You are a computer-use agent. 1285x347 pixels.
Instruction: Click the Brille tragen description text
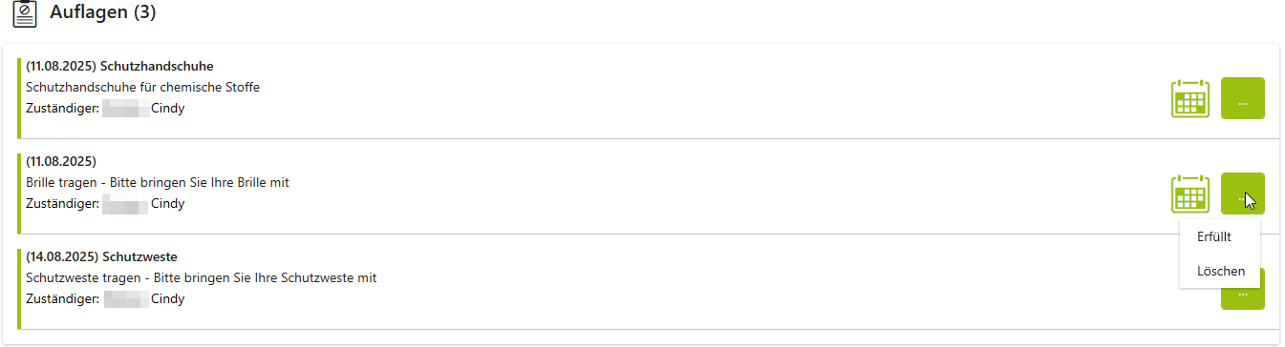(x=158, y=182)
